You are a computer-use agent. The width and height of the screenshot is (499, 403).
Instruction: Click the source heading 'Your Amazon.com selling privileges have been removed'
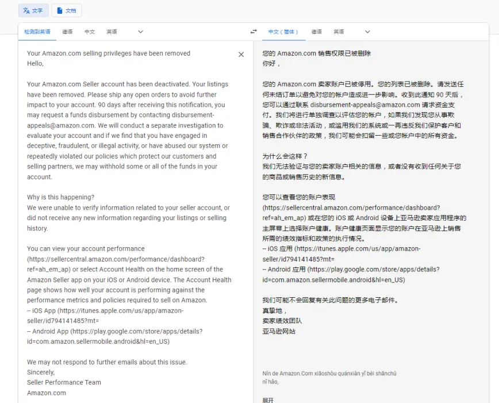[x=109, y=53]
